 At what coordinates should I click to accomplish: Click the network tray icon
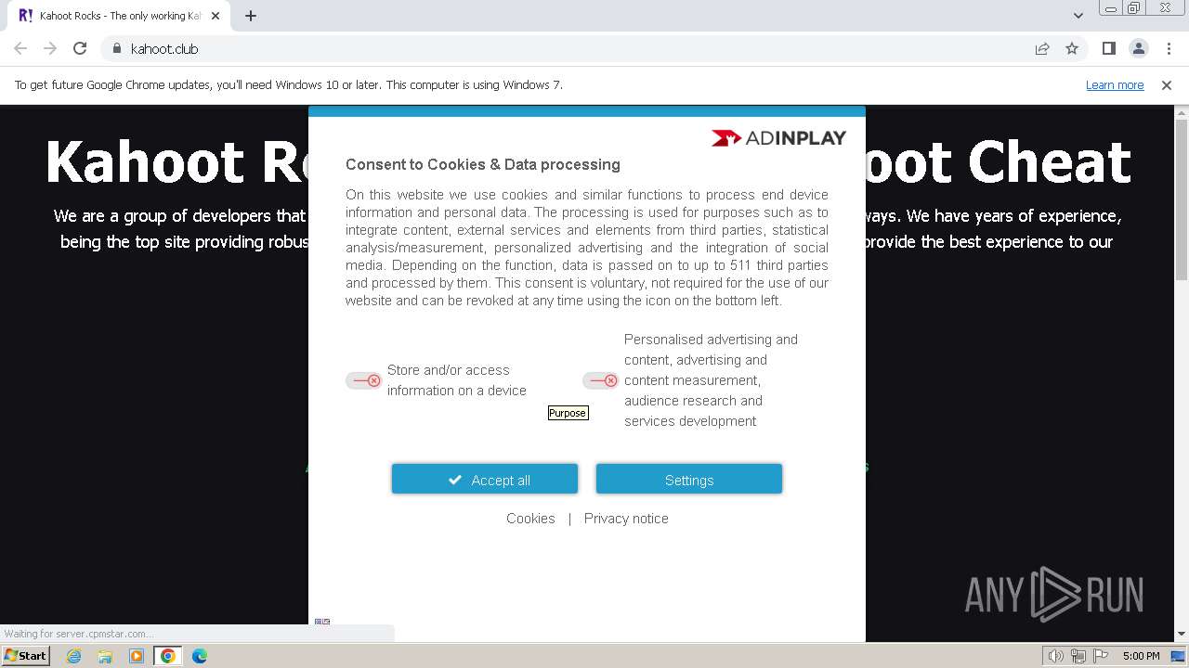[1078, 656]
